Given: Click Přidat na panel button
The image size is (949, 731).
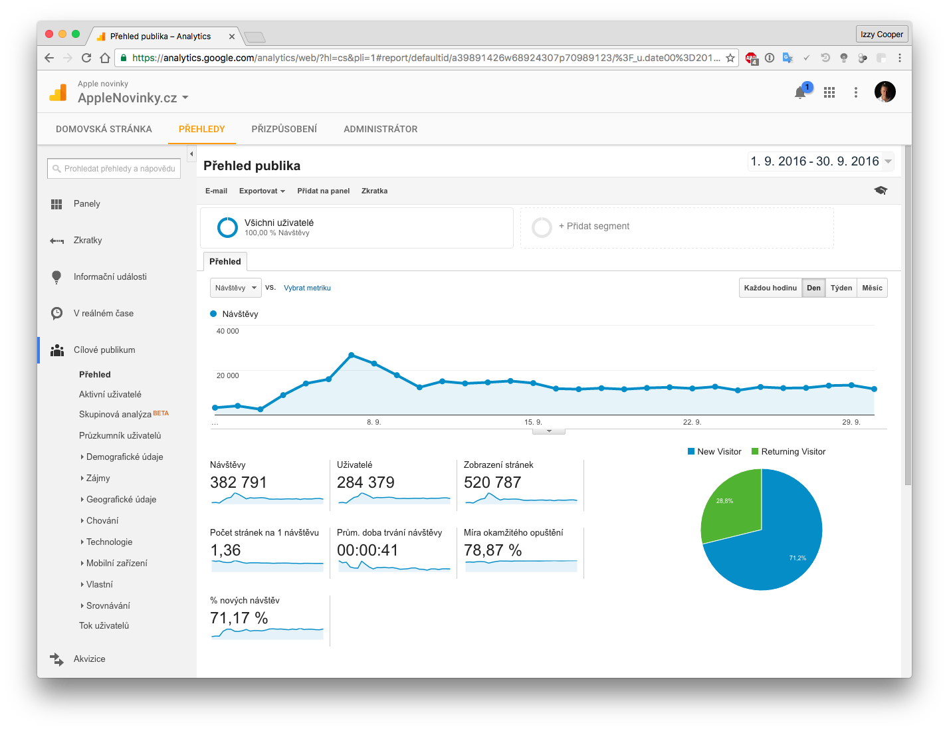Looking at the screenshot, I should tap(323, 191).
